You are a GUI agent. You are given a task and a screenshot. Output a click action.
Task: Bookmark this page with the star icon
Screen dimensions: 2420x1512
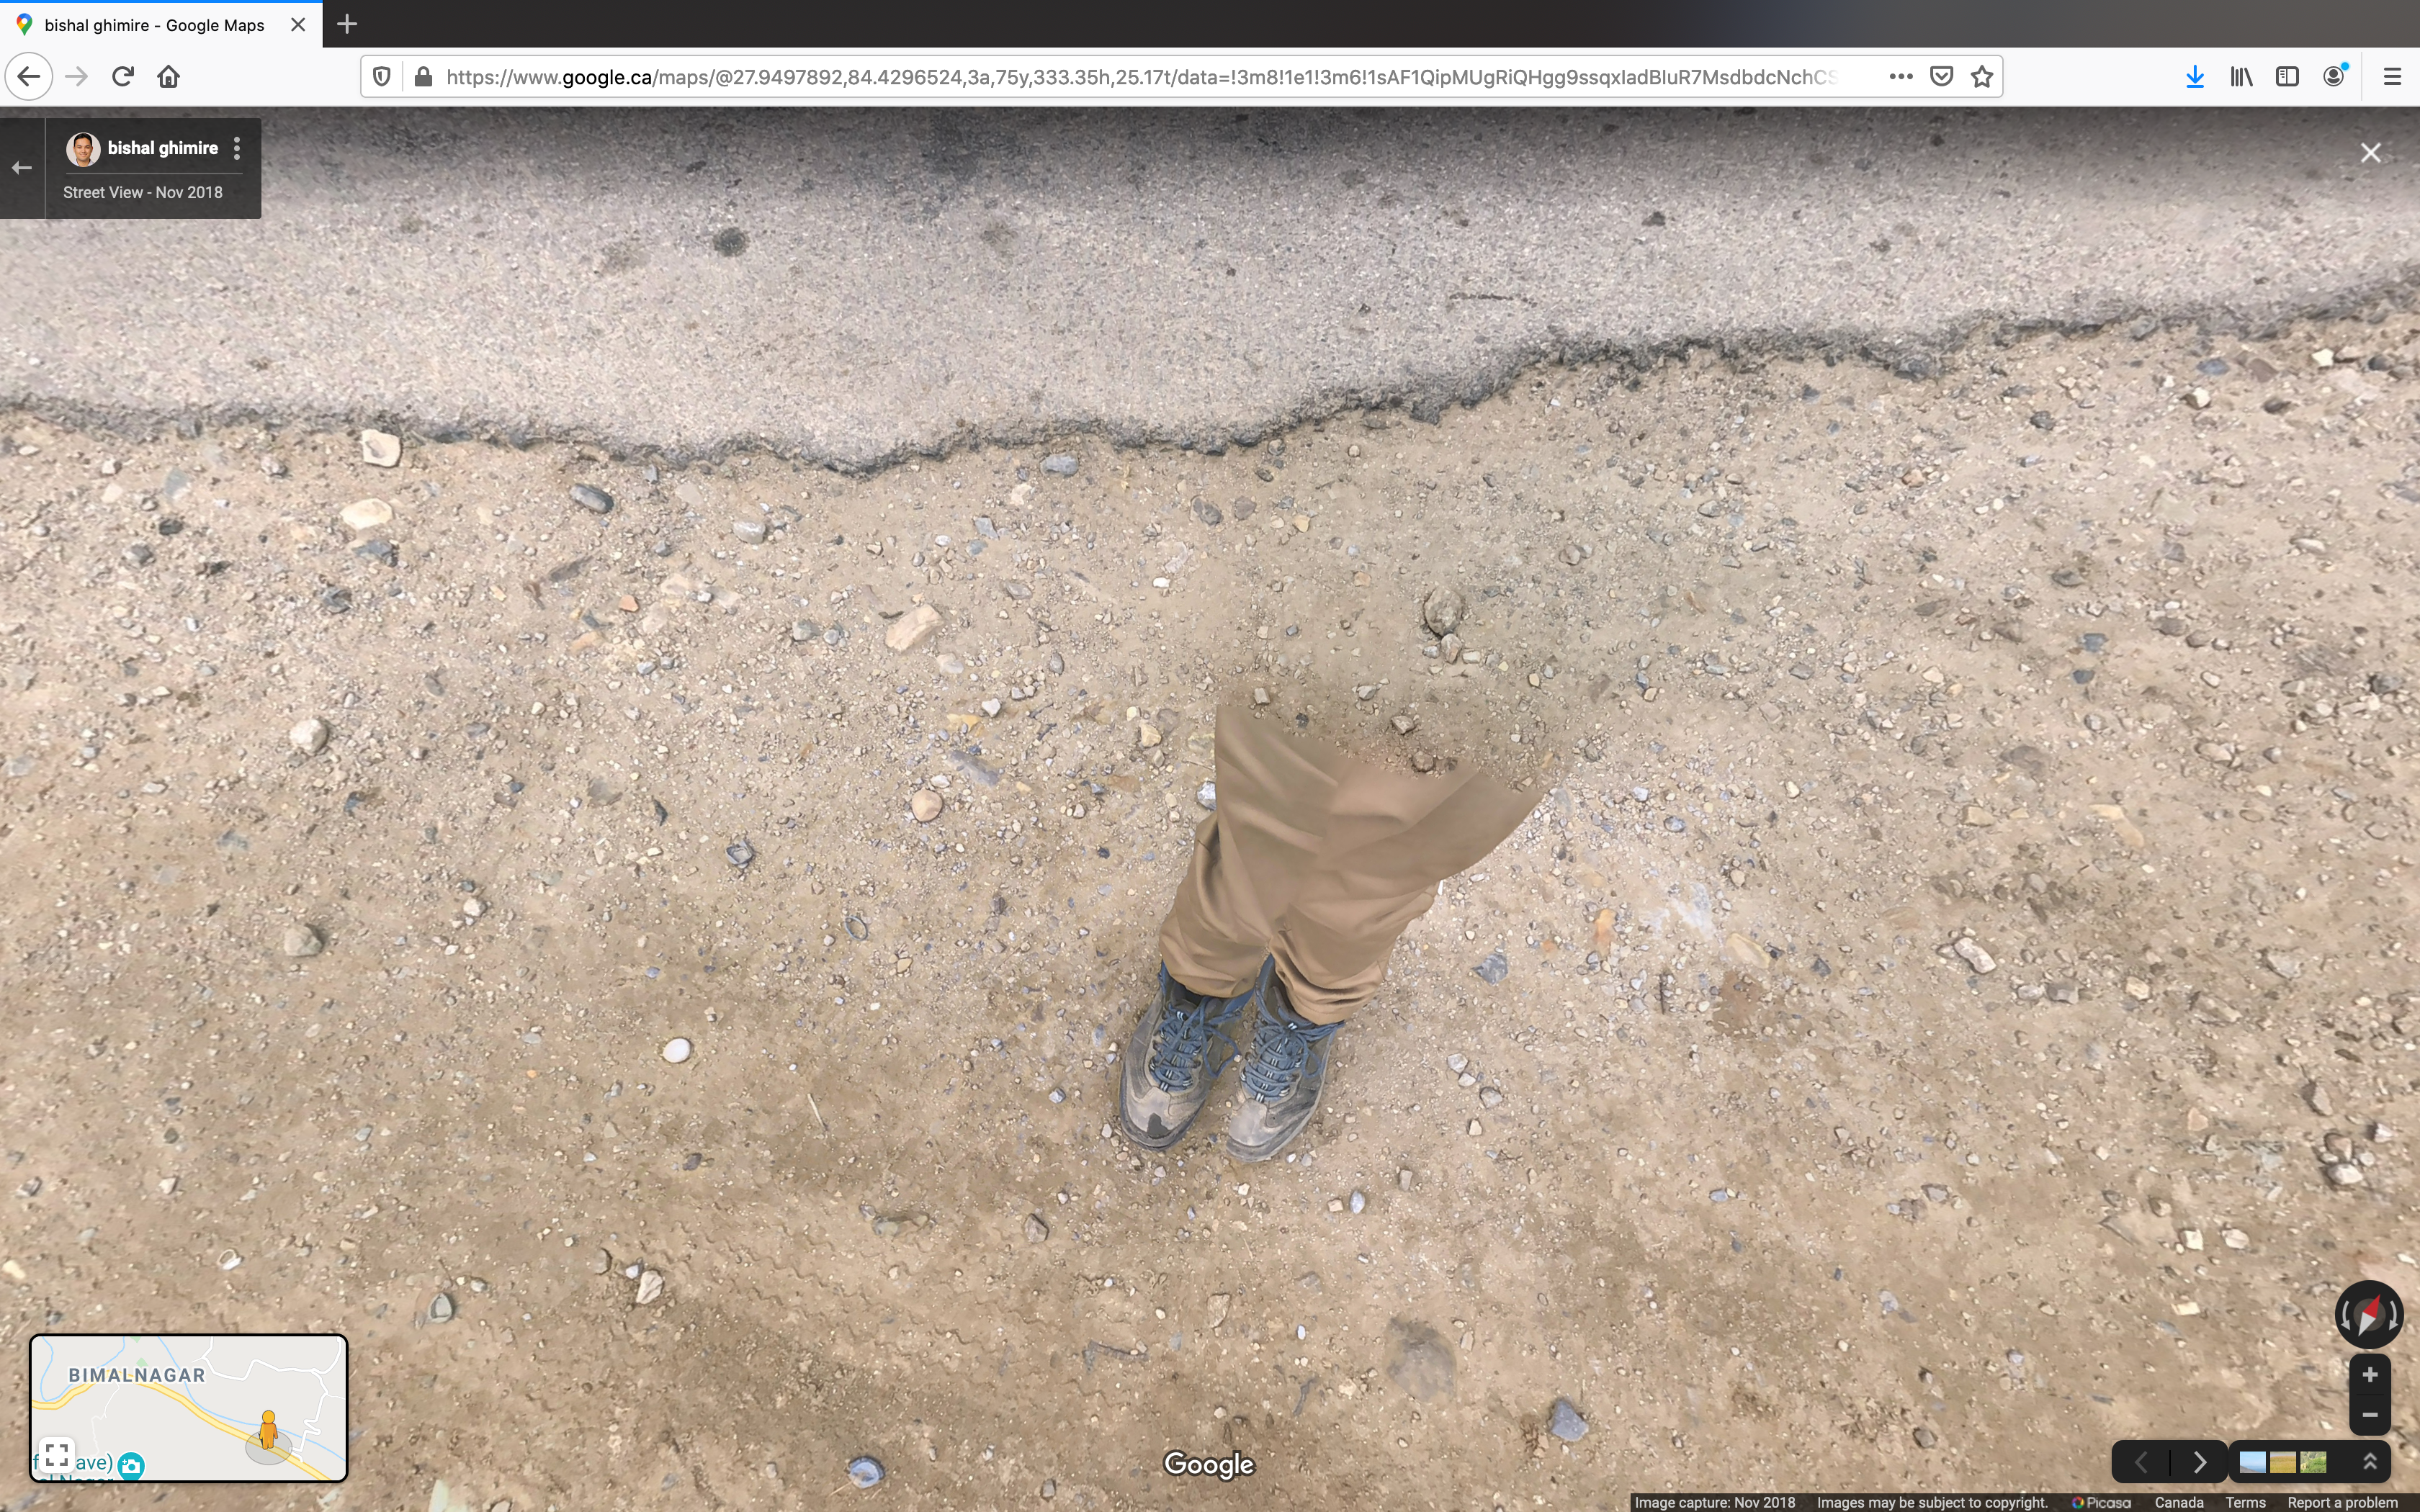point(1982,77)
